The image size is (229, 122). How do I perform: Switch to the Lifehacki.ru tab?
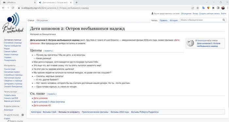(x=19, y=3)
